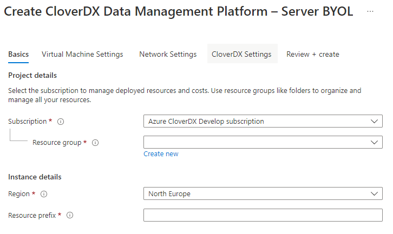
Task: Click the Create new resource group link
Action: [161, 154]
